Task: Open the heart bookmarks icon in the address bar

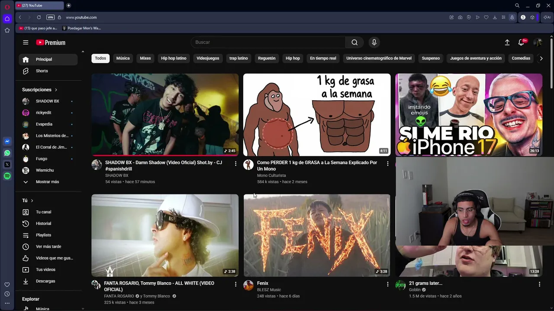Action: (x=486, y=17)
